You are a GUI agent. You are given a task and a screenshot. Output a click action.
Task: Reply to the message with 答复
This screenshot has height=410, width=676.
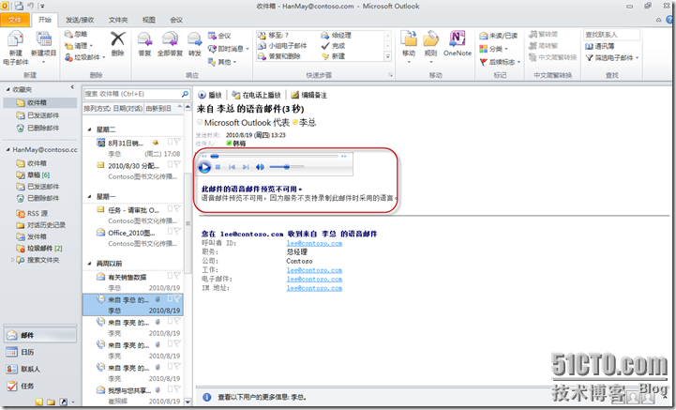pyautogui.click(x=144, y=44)
